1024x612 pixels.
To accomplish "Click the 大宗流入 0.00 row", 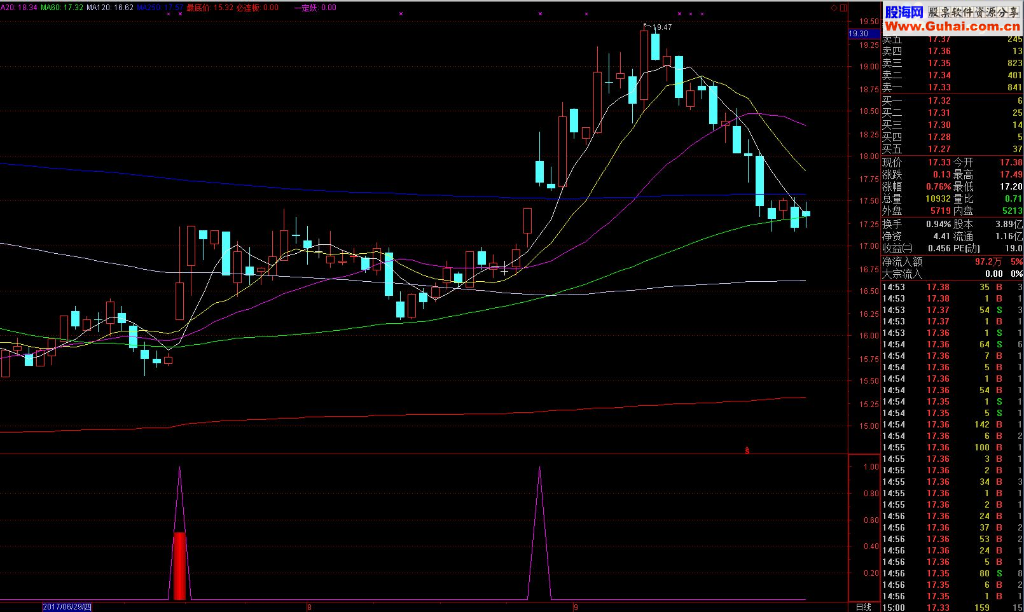I will (x=952, y=274).
